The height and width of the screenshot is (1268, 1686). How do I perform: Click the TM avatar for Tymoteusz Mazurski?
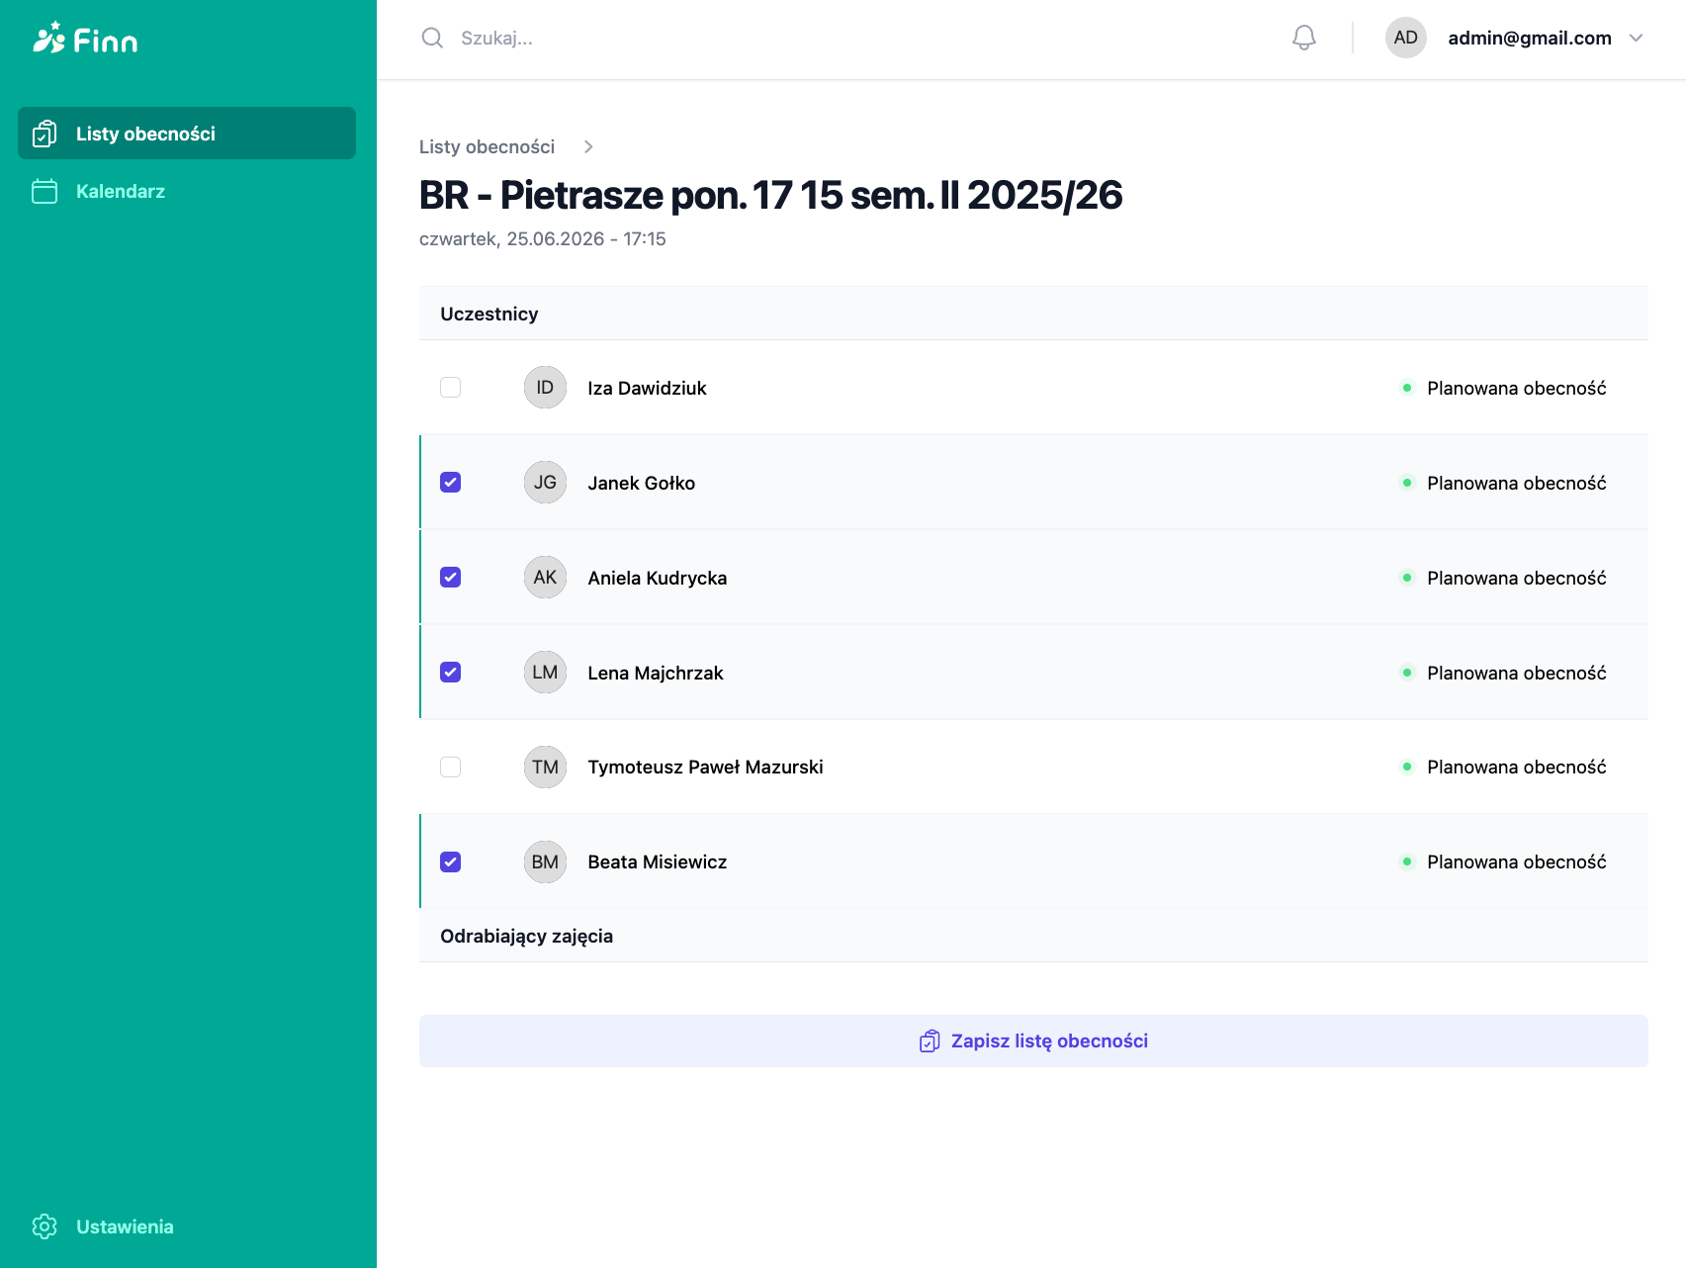click(545, 767)
